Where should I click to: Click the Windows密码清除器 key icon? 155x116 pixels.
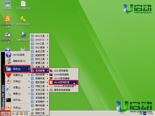click(x=51, y=86)
